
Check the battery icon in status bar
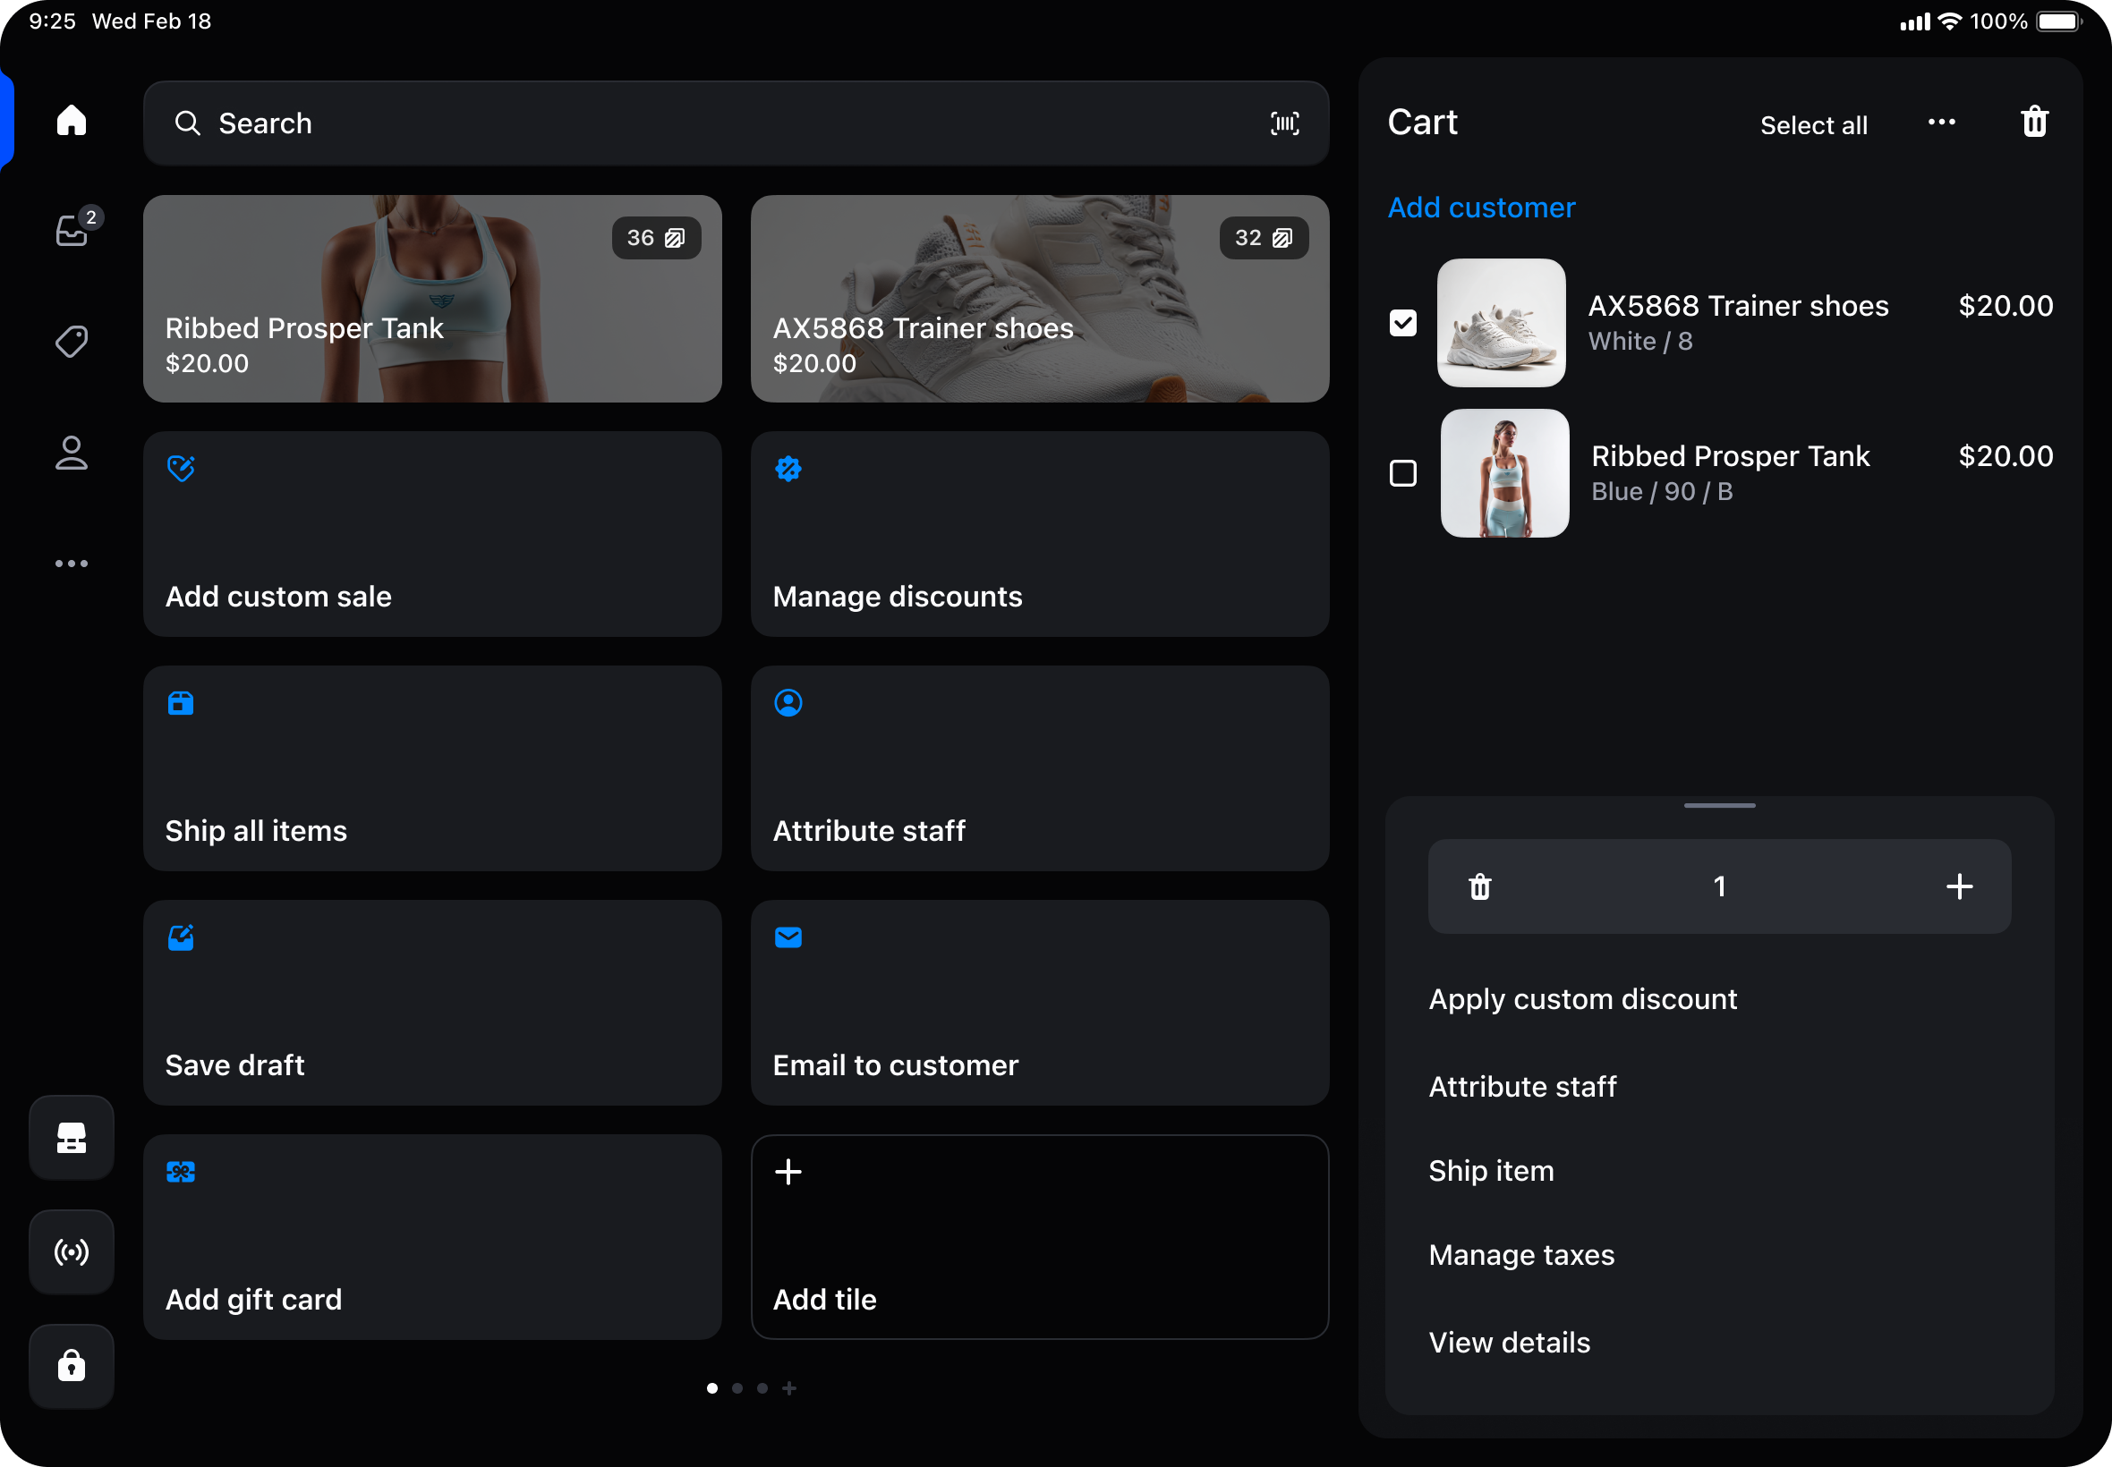point(2059,21)
